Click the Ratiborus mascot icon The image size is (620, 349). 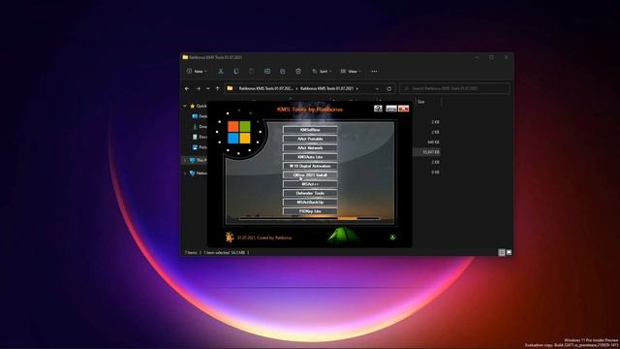[x=230, y=237]
